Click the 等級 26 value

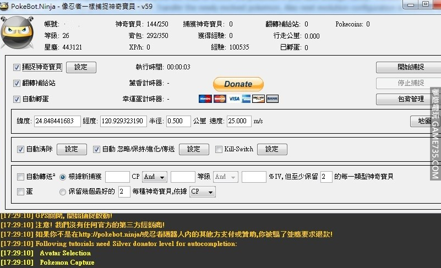click(66, 36)
